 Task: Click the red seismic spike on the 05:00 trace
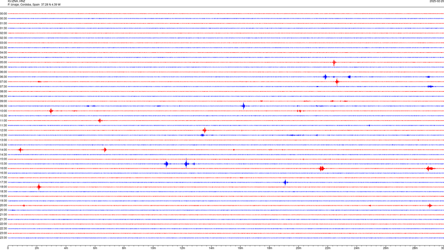(334, 62)
